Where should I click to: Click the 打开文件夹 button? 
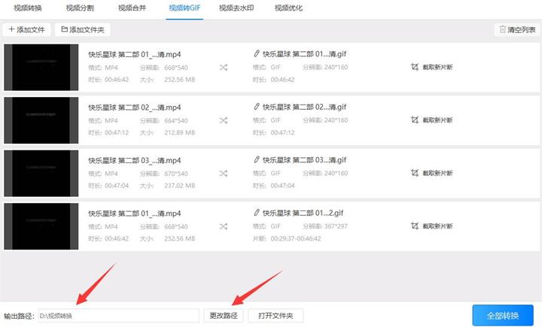[276, 316]
